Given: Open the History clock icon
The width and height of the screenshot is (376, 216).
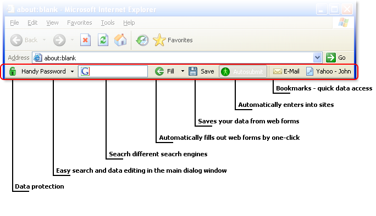Looking at the screenshot, I should click(x=142, y=40).
